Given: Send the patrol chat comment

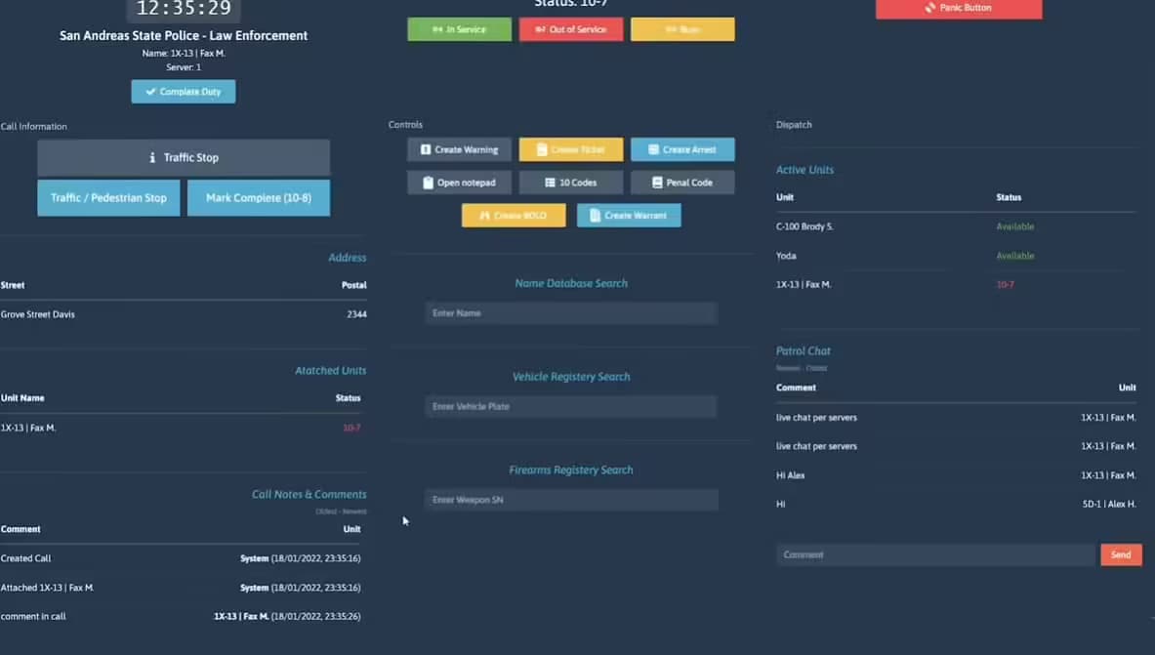Looking at the screenshot, I should click(1121, 554).
